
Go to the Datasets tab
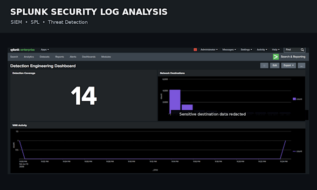tap(44, 57)
